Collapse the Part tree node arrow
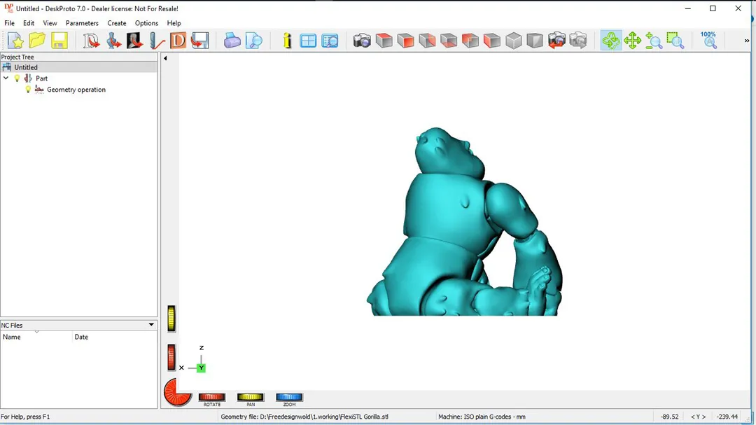The height and width of the screenshot is (425, 756). click(6, 78)
